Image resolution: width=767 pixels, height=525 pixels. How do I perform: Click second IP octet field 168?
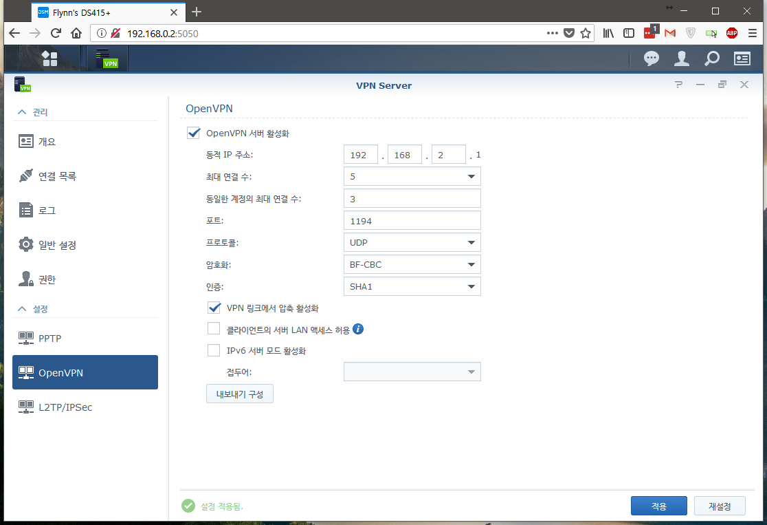click(x=405, y=155)
